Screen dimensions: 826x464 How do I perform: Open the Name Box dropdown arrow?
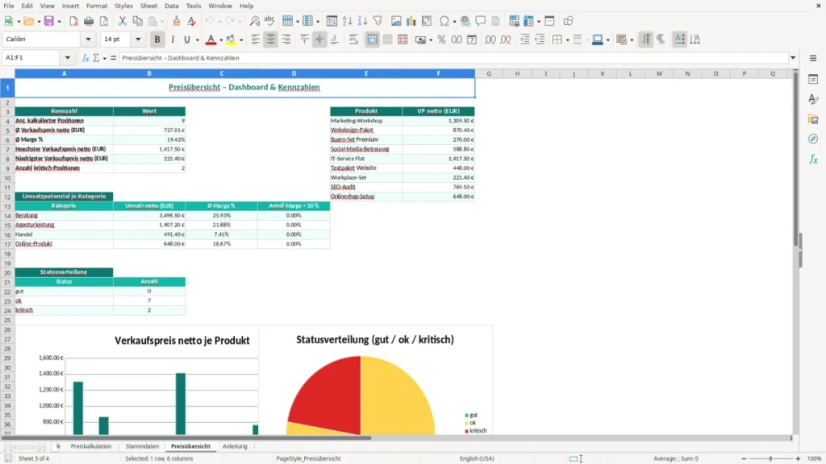pos(68,58)
